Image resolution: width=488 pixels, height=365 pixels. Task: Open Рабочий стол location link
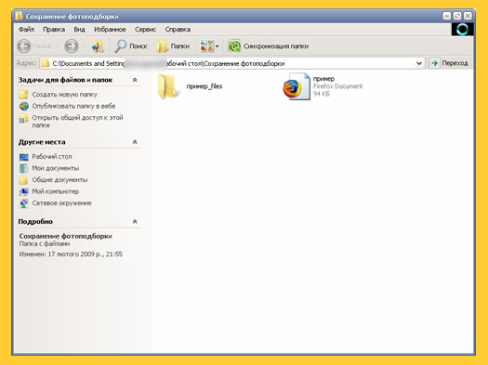[52, 157]
